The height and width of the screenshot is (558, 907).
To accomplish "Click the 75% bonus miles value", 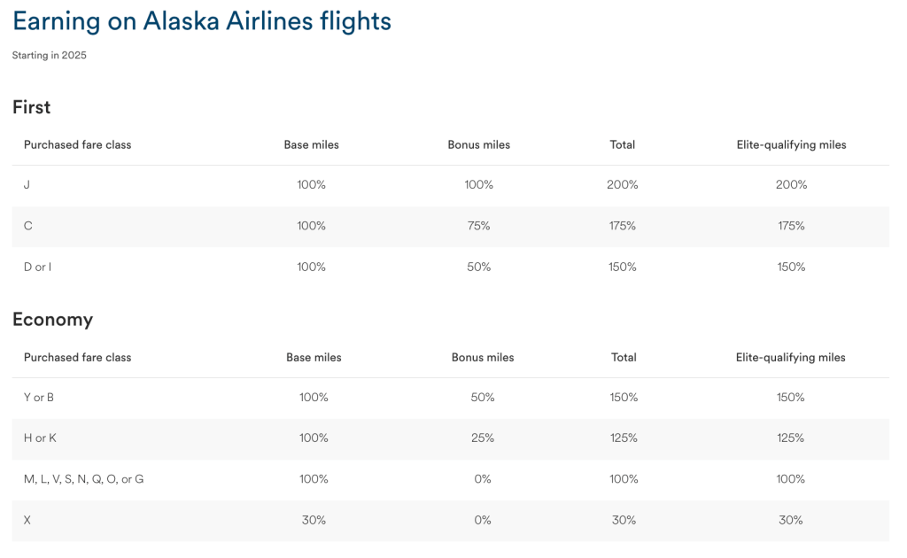I will pyautogui.click(x=478, y=226).
